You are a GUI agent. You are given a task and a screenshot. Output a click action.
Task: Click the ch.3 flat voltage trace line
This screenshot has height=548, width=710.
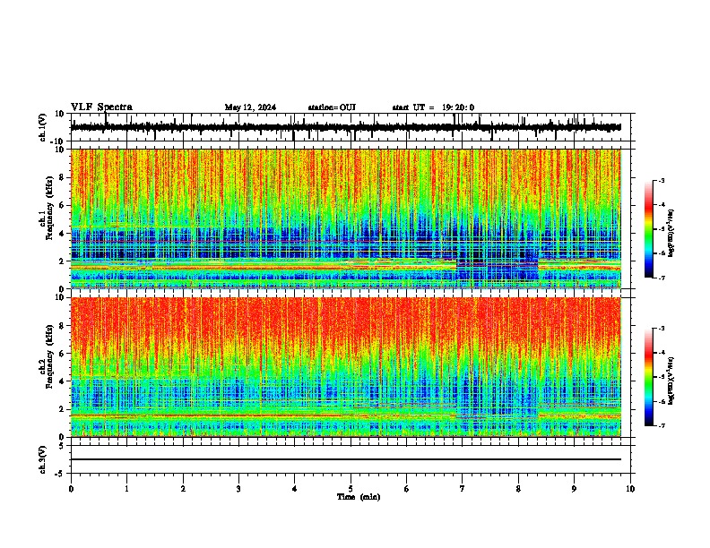[345, 459]
